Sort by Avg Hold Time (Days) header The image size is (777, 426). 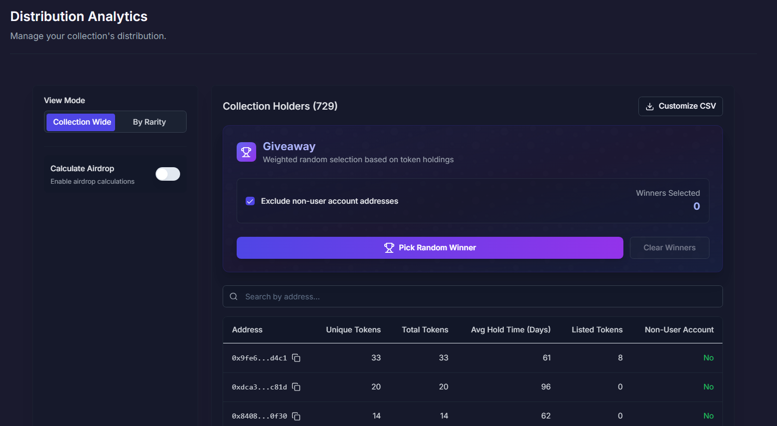pyautogui.click(x=510, y=330)
